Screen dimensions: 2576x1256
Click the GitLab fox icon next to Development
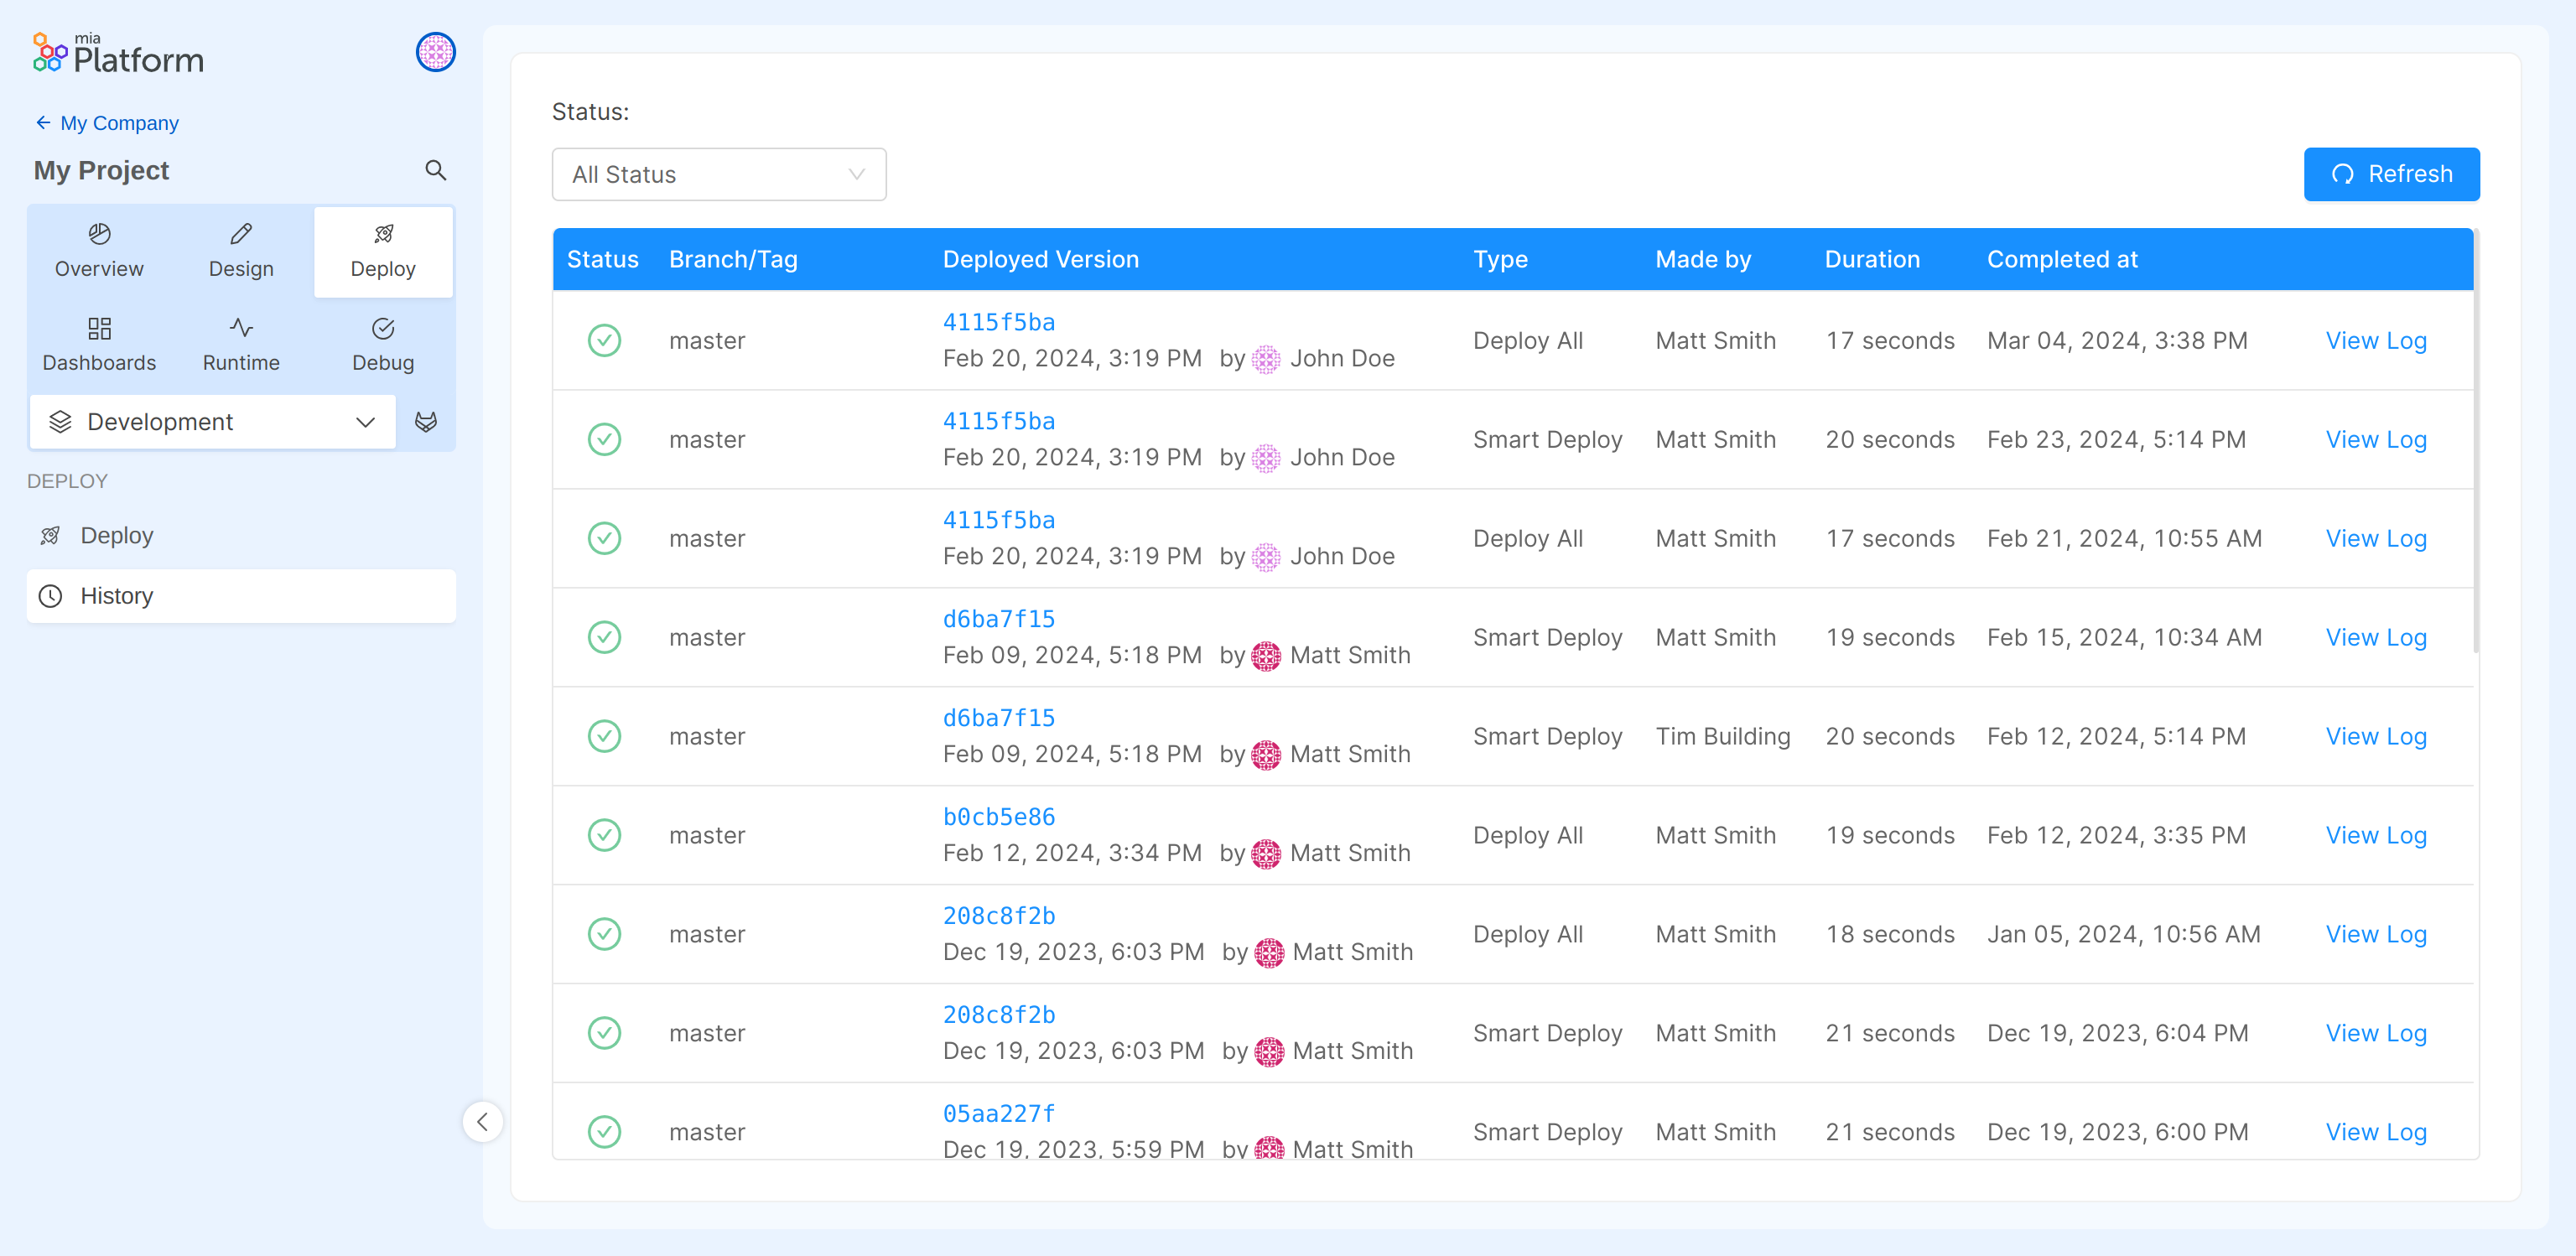click(x=426, y=422)
